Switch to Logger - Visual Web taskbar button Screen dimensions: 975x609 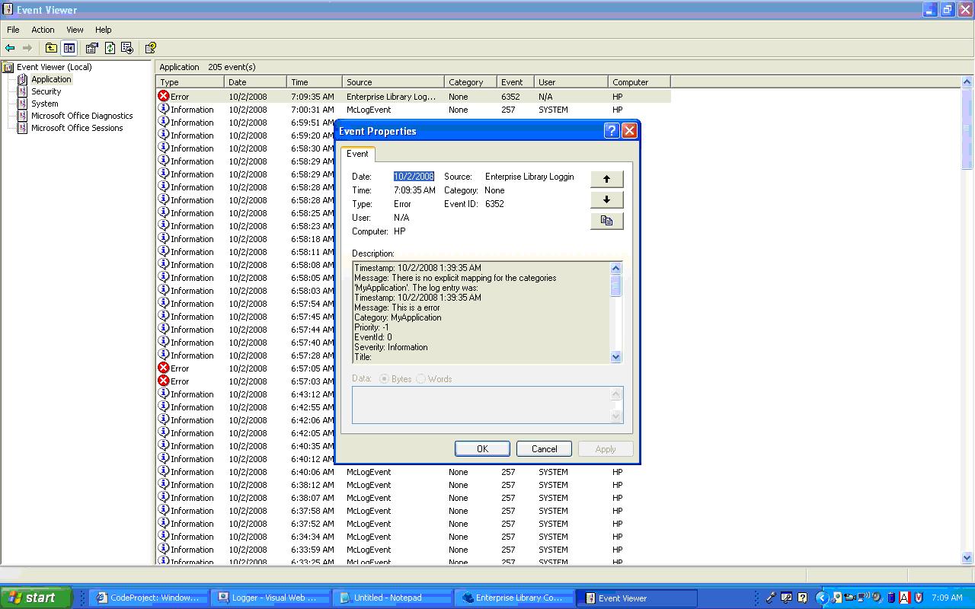coord(271,598)
